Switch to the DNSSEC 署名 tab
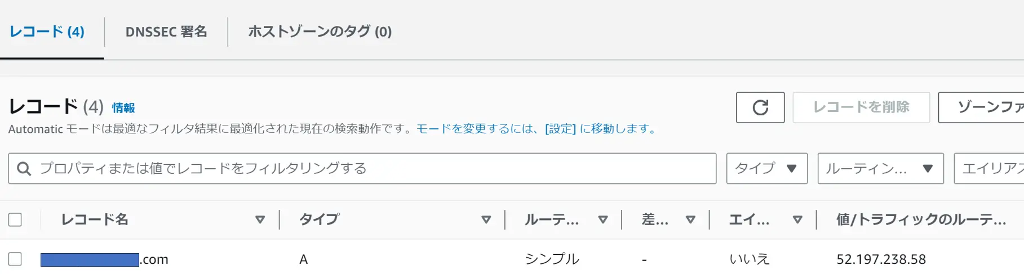The image size is (1024, 274). 166,32
